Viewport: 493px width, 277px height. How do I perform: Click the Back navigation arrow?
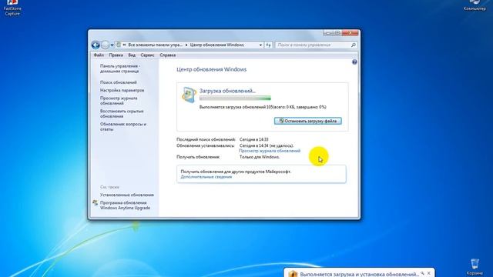click(x=96, y=45)
